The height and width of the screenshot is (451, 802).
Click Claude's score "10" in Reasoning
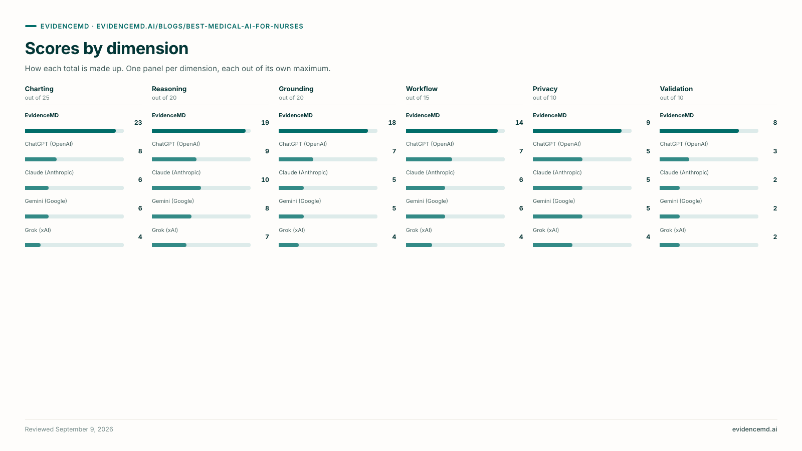pos(265,180)
